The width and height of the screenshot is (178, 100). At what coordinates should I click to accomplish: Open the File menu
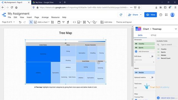(x=9, y=17)
